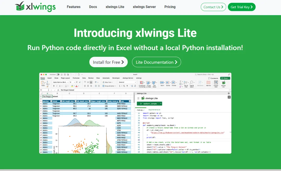Toggle Bold formatting

(x=54, y=86)
